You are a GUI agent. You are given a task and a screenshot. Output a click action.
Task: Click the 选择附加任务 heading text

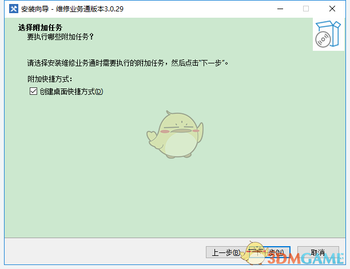coord(40,27)
